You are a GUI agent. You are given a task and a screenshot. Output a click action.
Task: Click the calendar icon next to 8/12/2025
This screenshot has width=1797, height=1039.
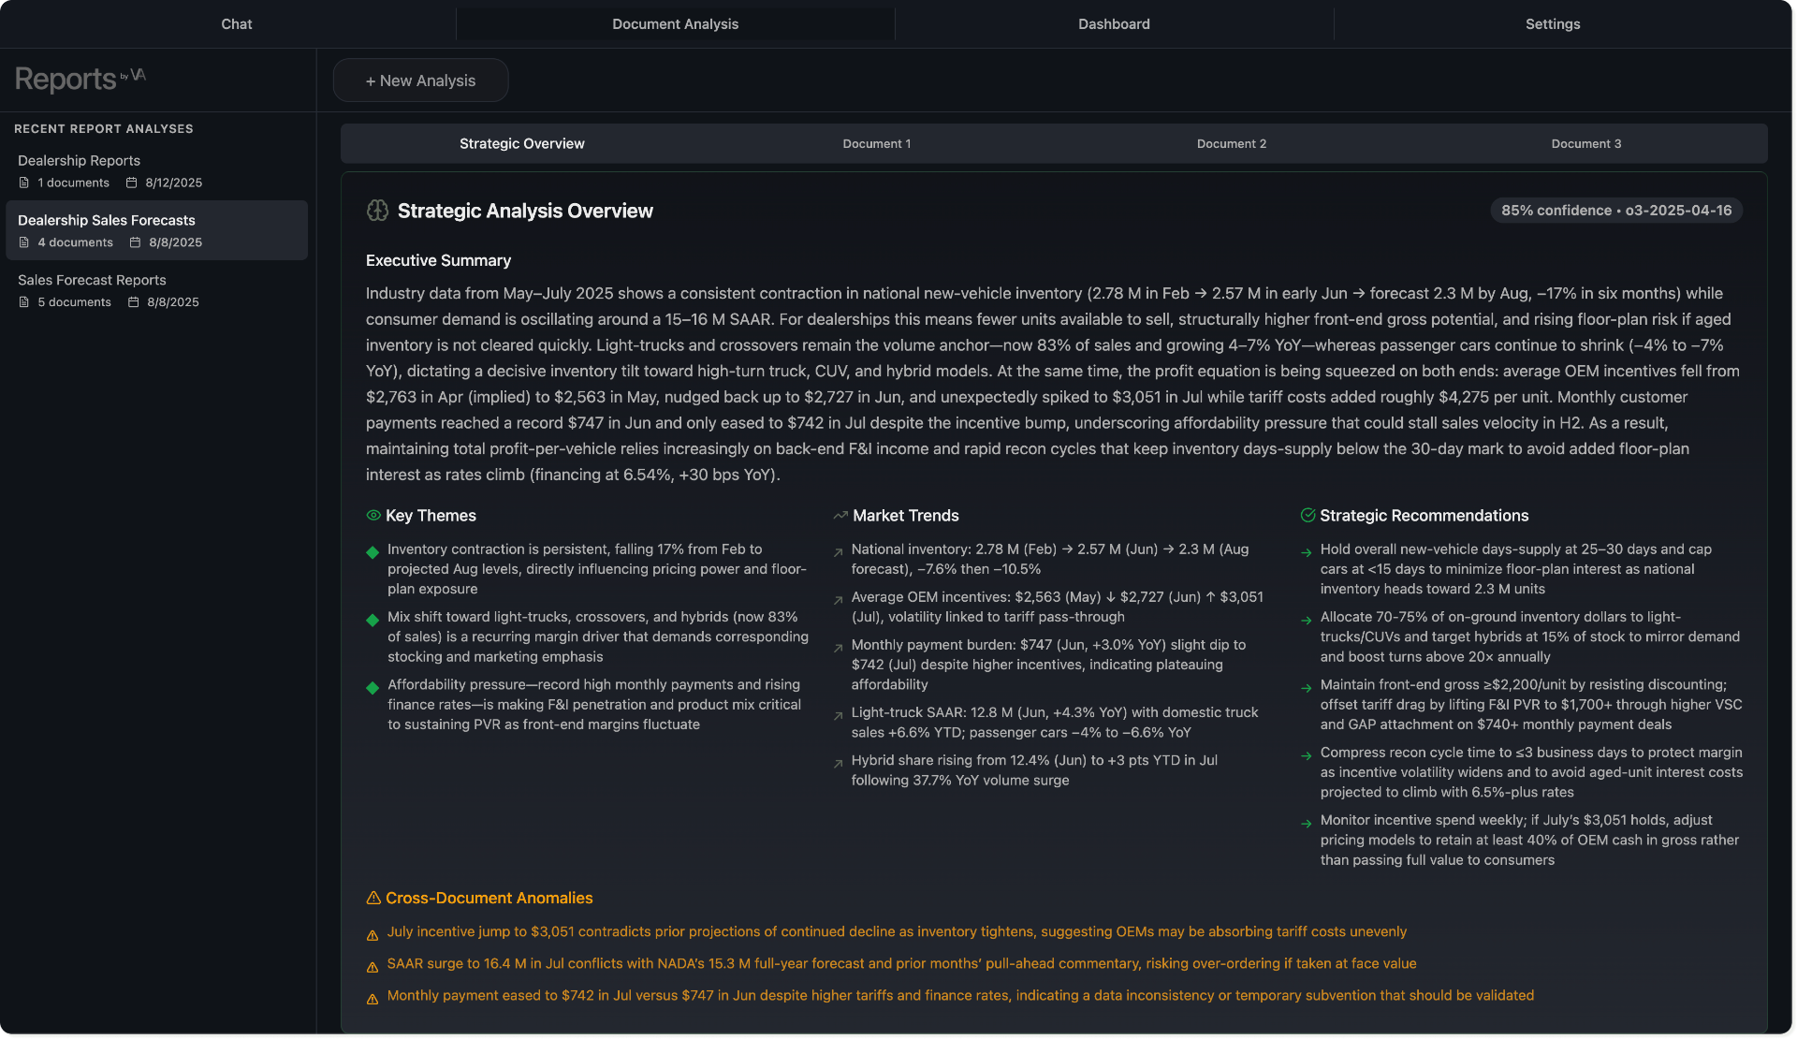[132, 183]
